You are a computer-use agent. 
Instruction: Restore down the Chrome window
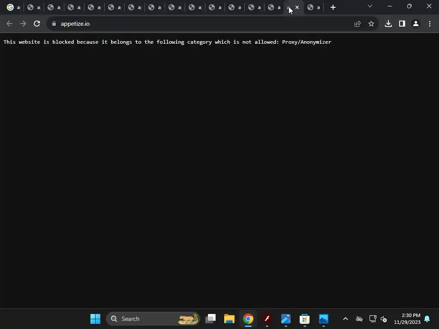point(409,6)
